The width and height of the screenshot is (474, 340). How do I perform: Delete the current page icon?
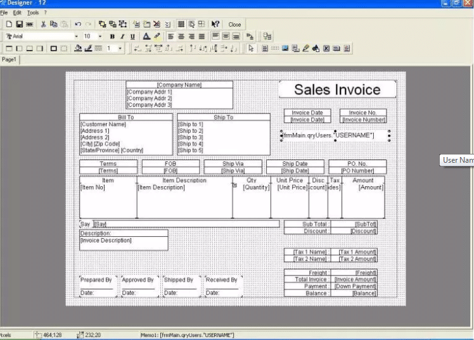click(157, 24)
